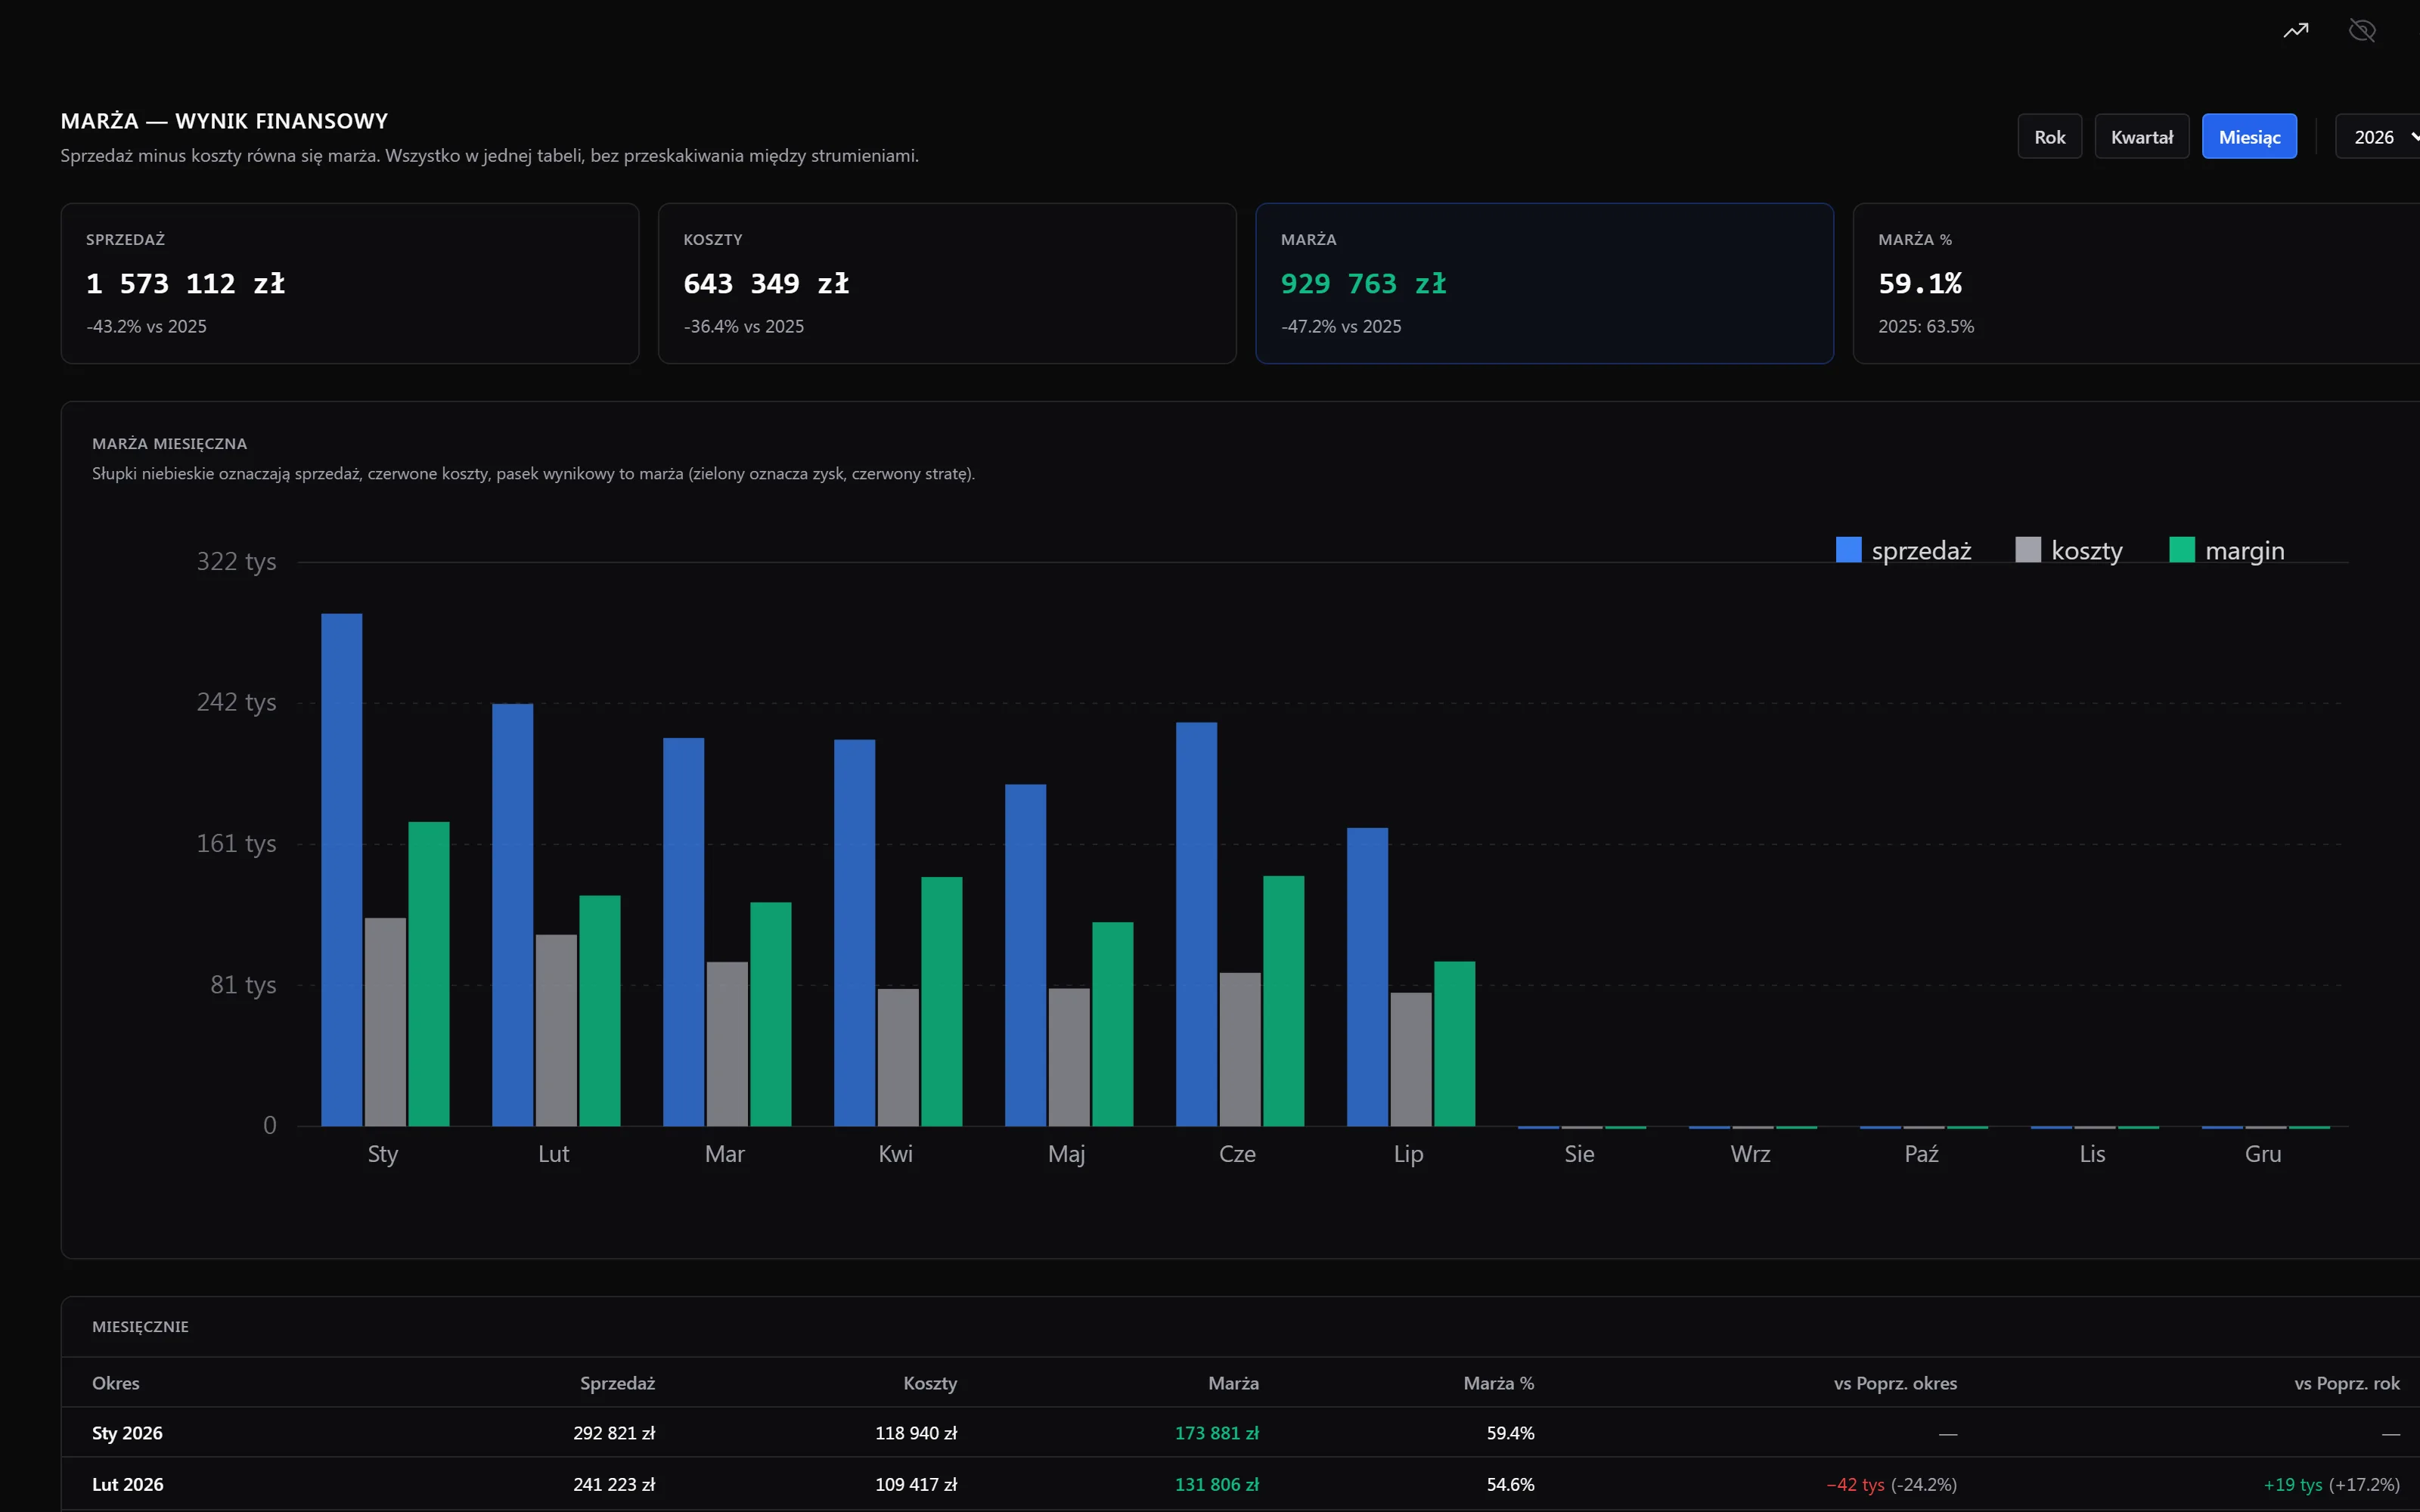The image size is (2420, 1512).
Task: Click the 54.6% margin percent cell
Action: pos(1510,1484)
